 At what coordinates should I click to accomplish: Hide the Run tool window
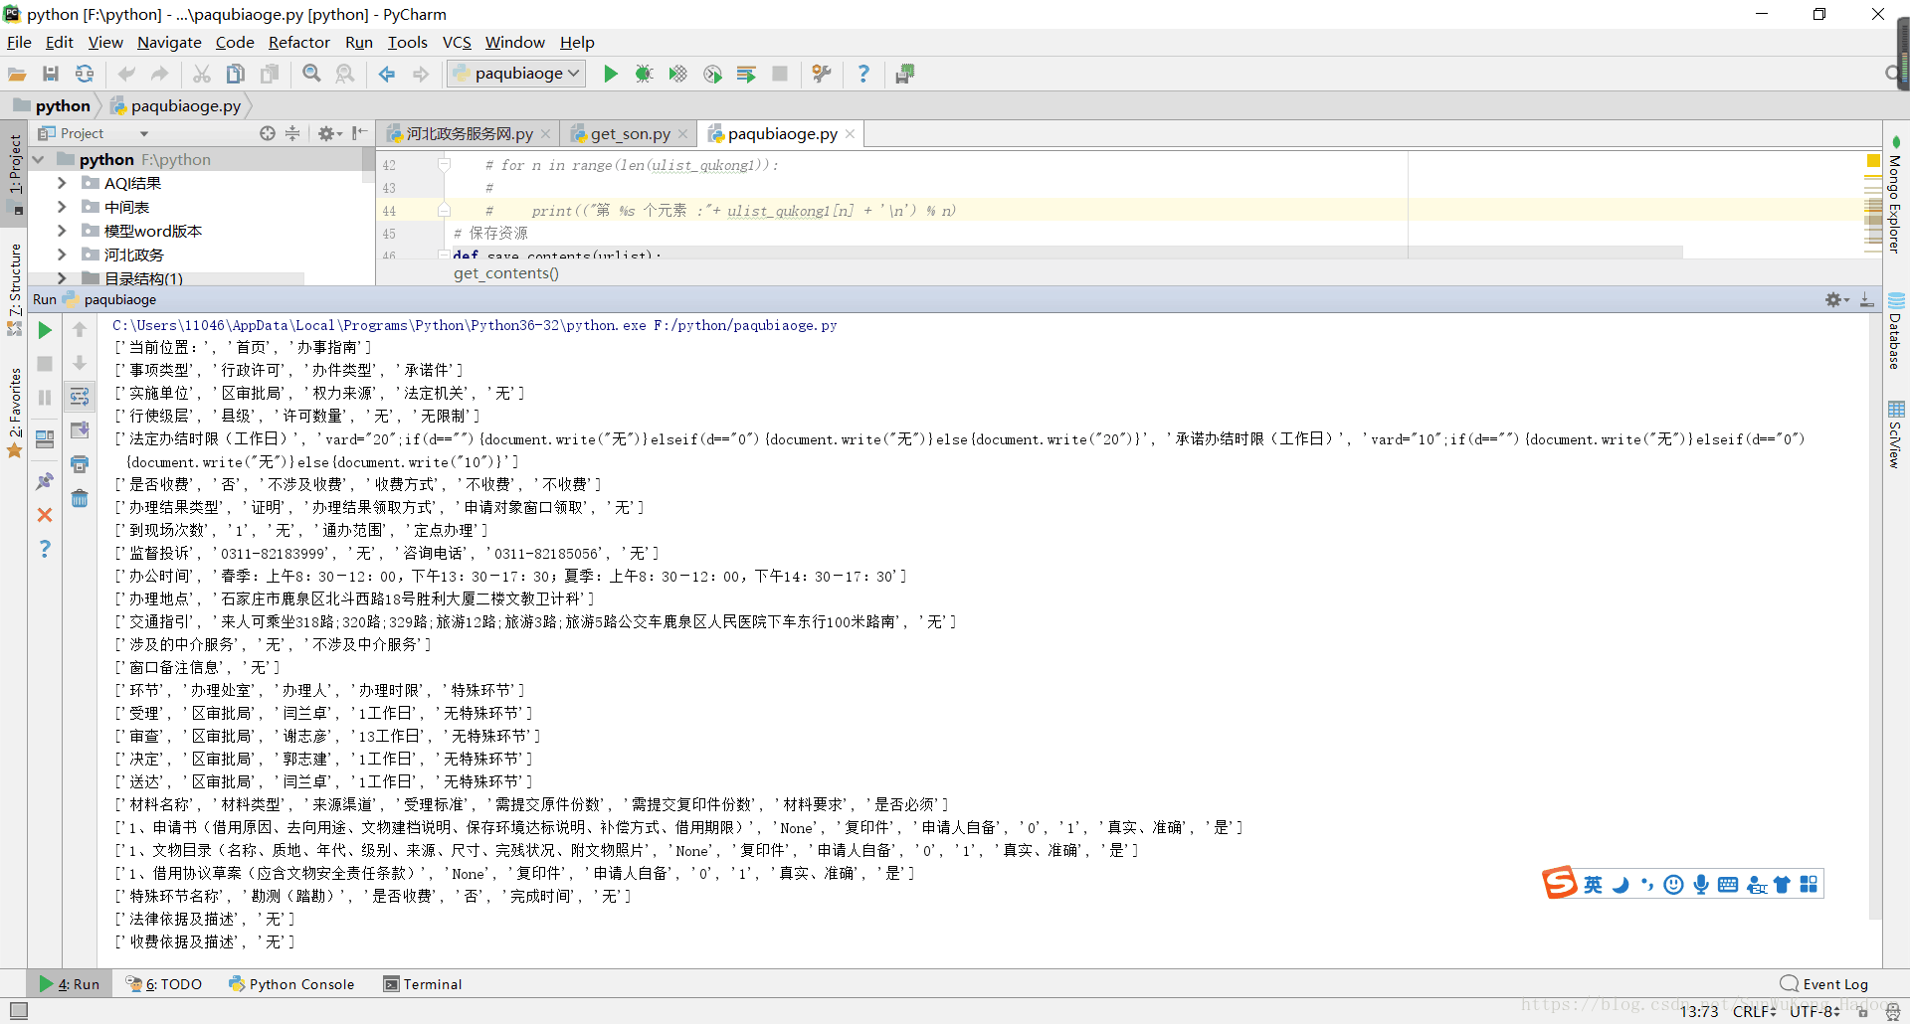tap(1867, 299)
